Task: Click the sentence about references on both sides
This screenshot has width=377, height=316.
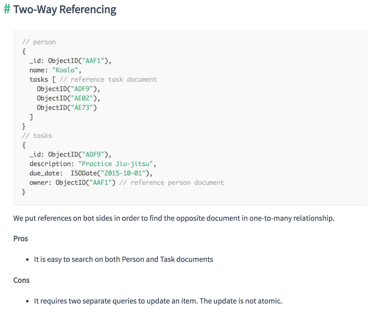Action: point(174,218)
